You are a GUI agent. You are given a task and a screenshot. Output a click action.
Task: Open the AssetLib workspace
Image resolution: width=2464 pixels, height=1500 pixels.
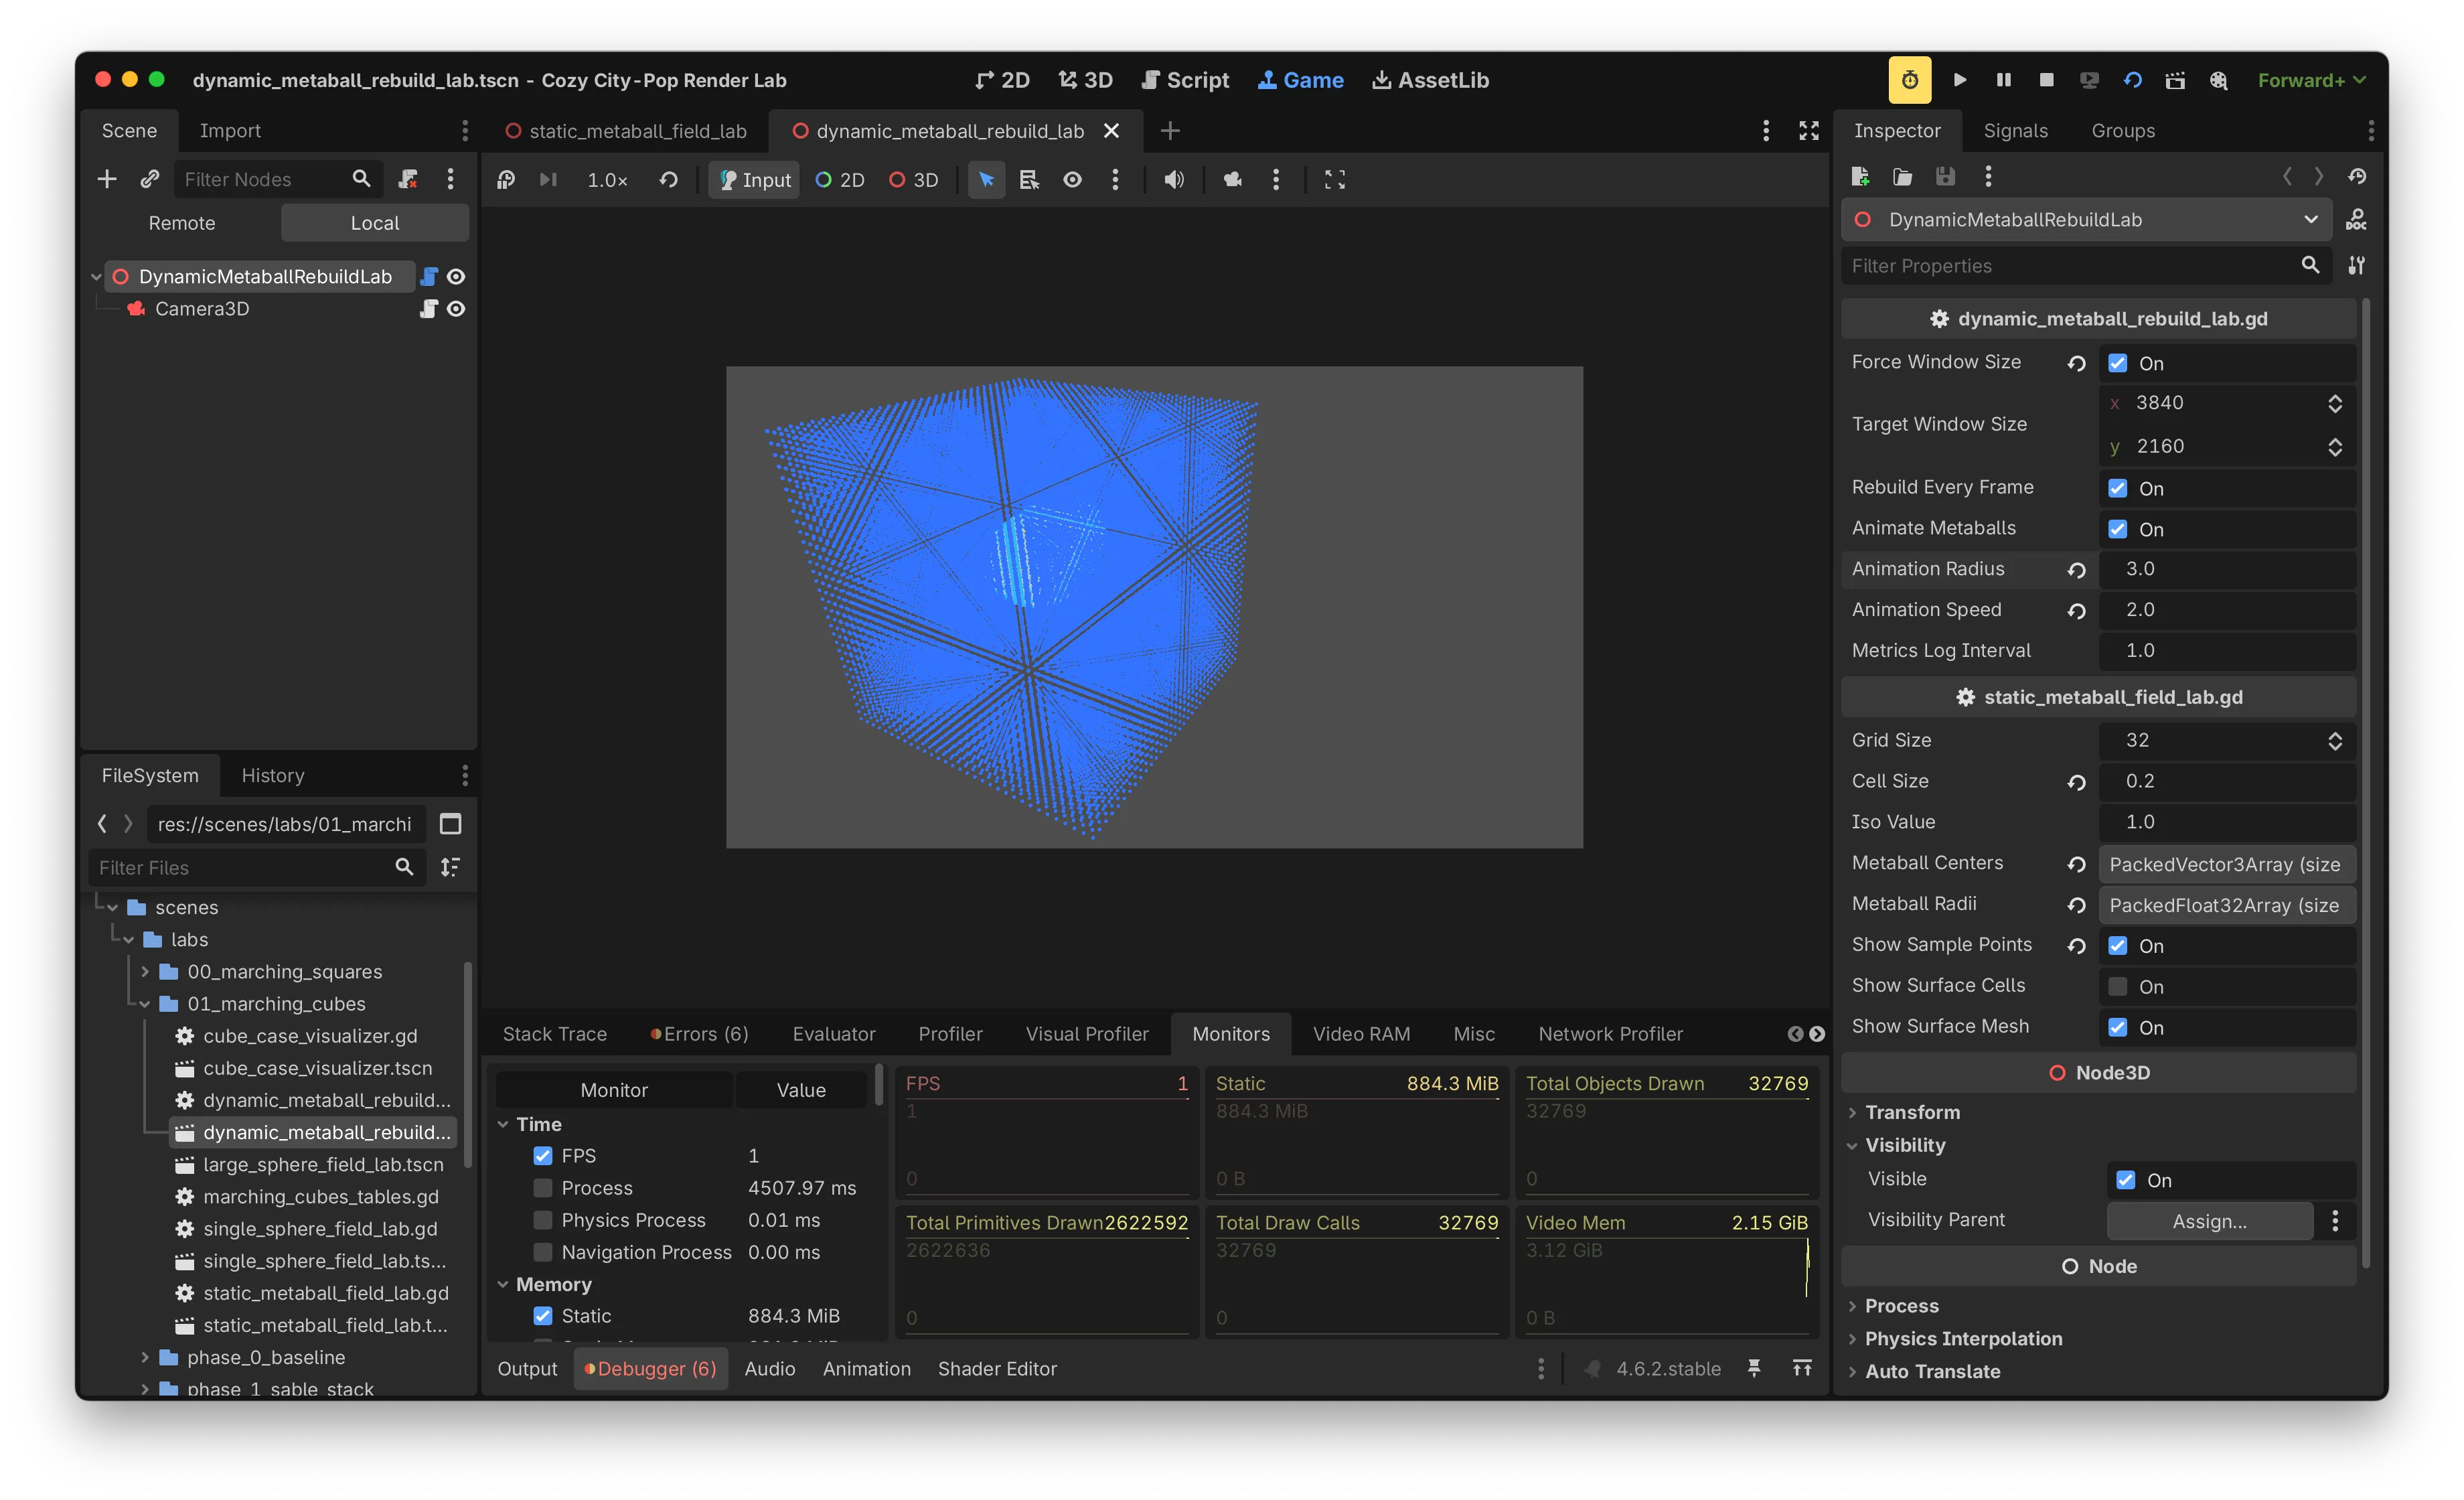(1430, 80)
